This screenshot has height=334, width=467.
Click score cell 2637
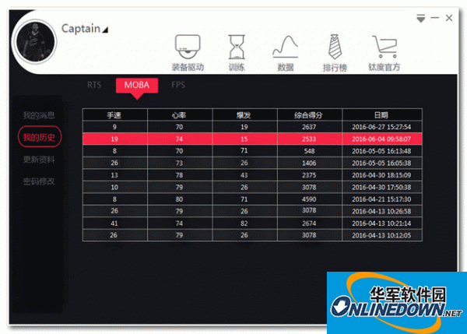click(x=310, y=127)
